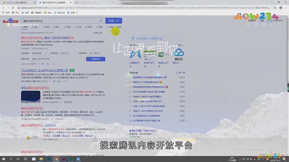
Task: Click the blue 百度一下 search button
Action: coord(114,21)
